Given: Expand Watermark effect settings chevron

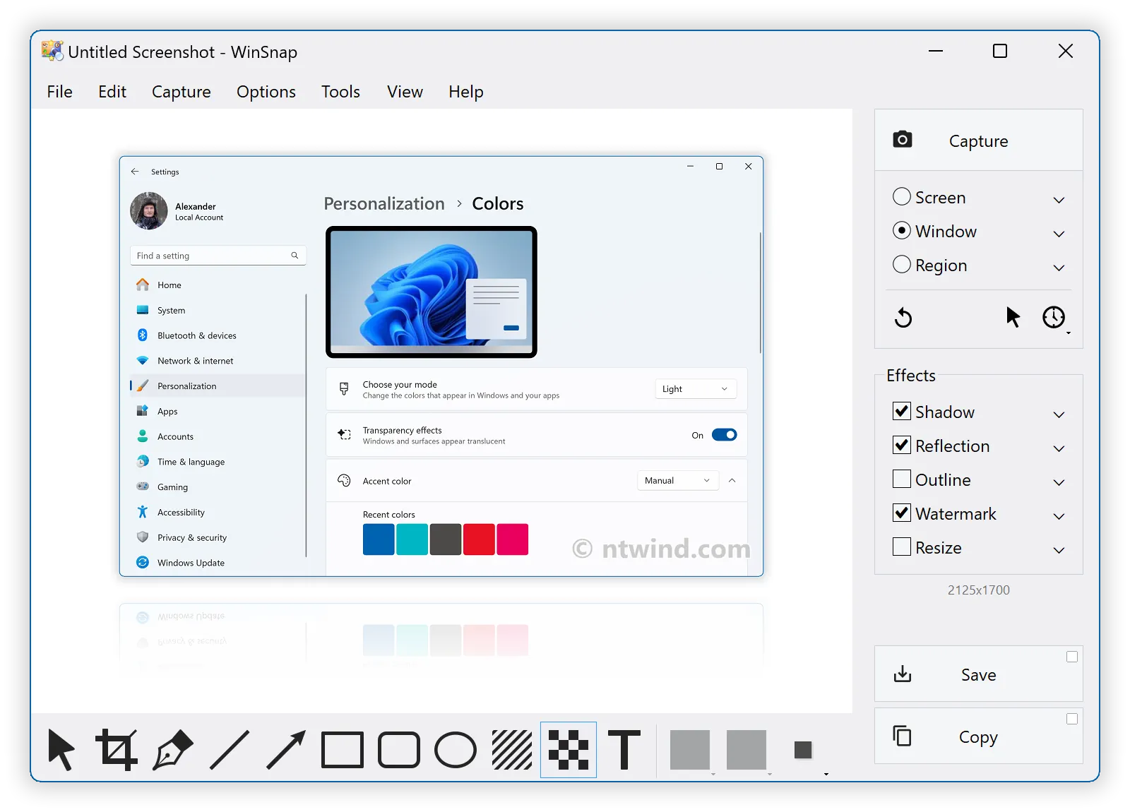Looking at the screenshot, I should [1059, 516].
